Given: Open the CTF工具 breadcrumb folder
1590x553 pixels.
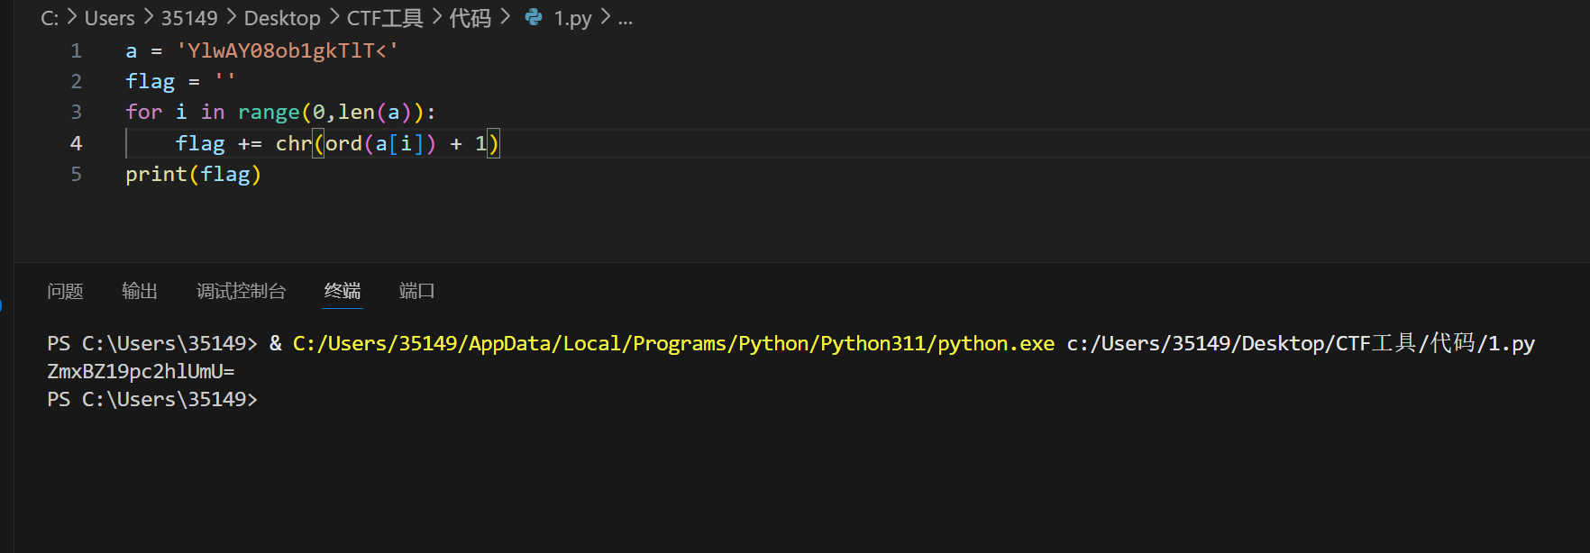Looking at the screenshot, I should click(x=385, y=18).
